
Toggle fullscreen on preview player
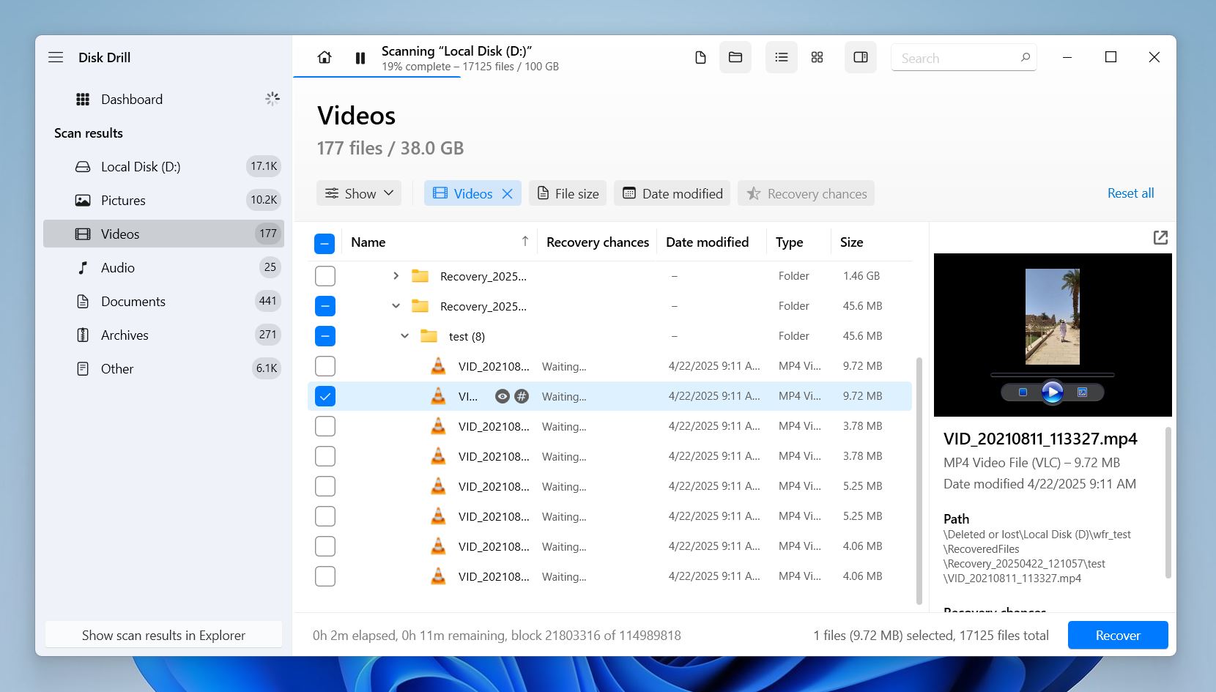[x=1082, y=392]
